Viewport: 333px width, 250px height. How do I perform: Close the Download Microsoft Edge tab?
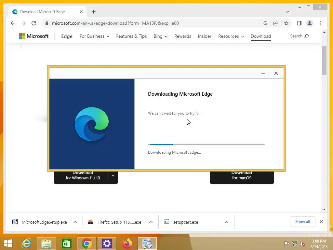click(x=81, y=12)
